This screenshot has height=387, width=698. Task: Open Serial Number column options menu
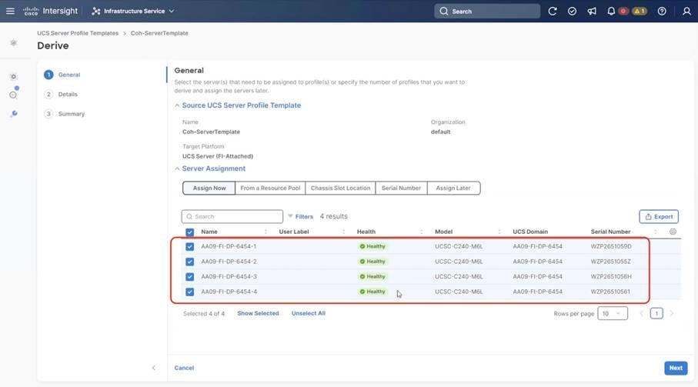coord(655,232)
